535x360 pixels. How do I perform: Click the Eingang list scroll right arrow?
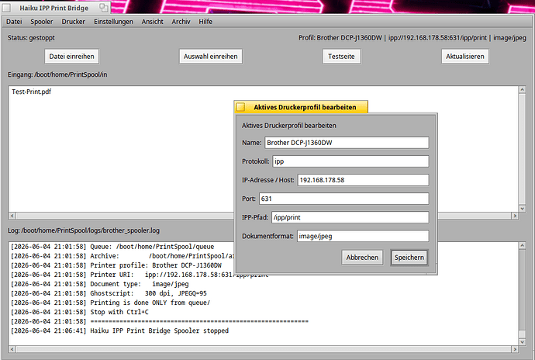coord(515,216)
